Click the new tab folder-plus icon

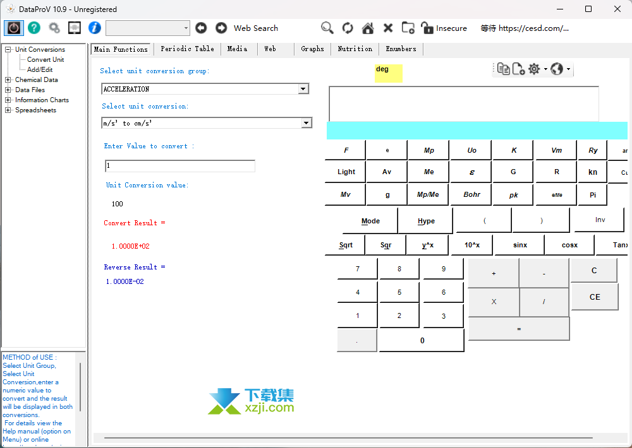[408, 28]
